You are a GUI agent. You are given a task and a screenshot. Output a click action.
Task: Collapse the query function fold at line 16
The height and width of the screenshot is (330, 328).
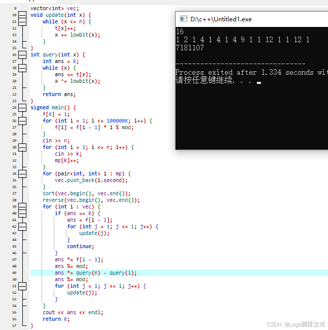22,55
